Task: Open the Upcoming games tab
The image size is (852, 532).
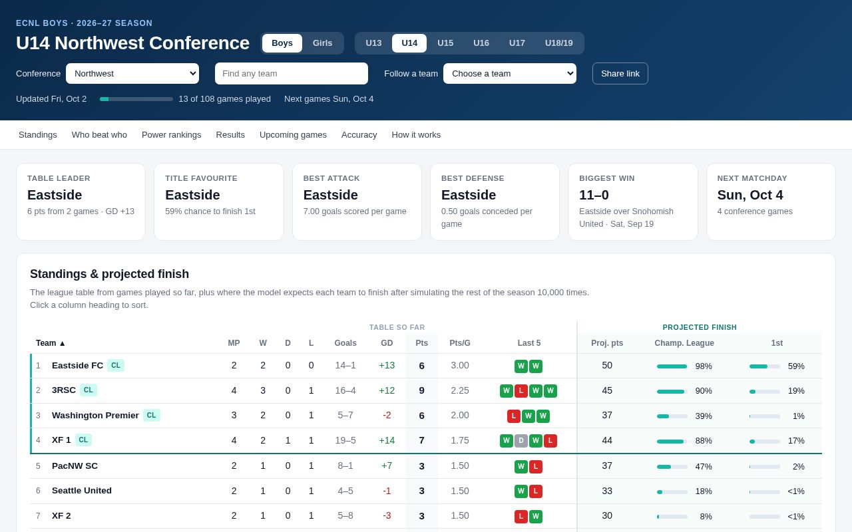Action: point(293,135)
